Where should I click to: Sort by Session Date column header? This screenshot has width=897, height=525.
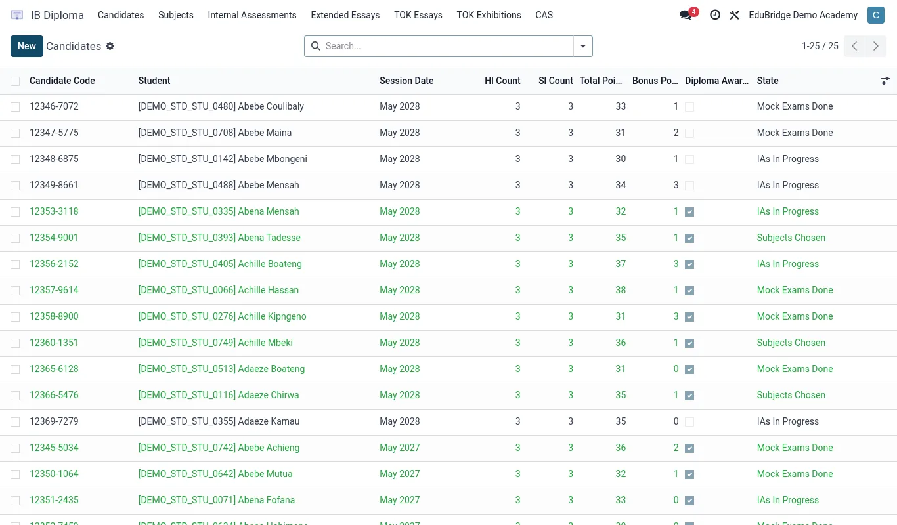tap(406, 81)
